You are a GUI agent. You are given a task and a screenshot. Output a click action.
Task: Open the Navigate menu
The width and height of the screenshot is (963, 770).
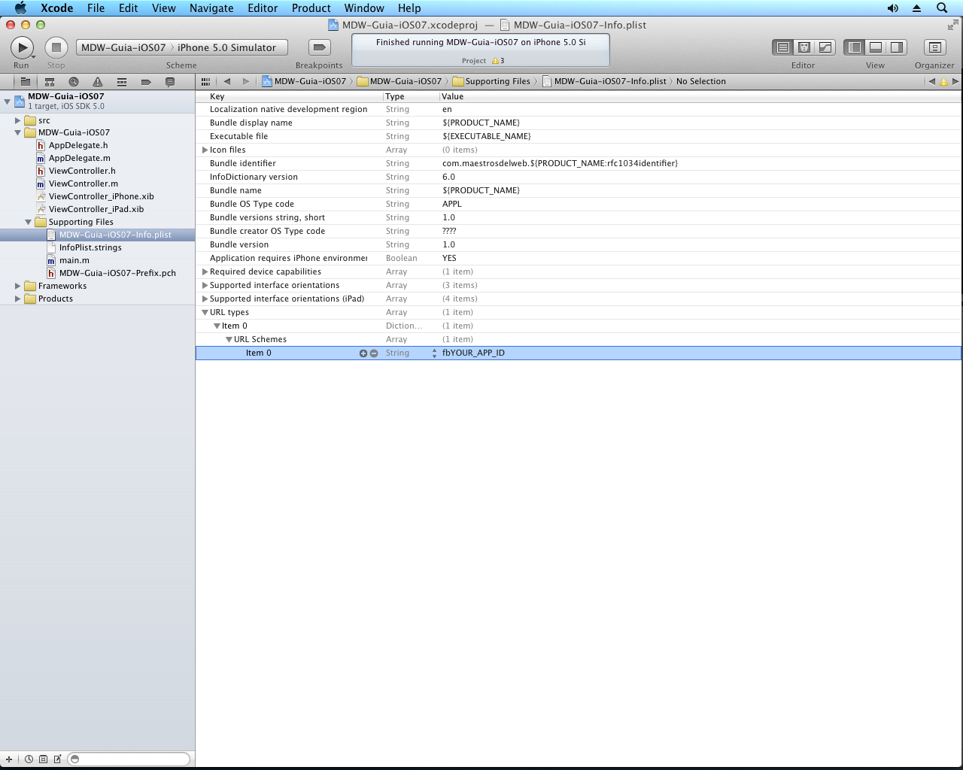tap(211, 8)
